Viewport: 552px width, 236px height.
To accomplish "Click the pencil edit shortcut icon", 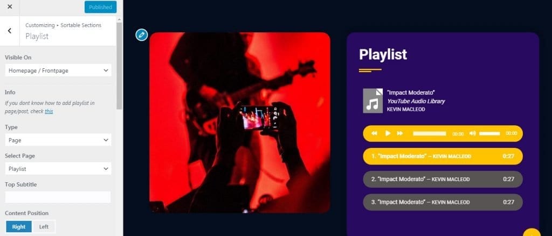I will 142,35.
